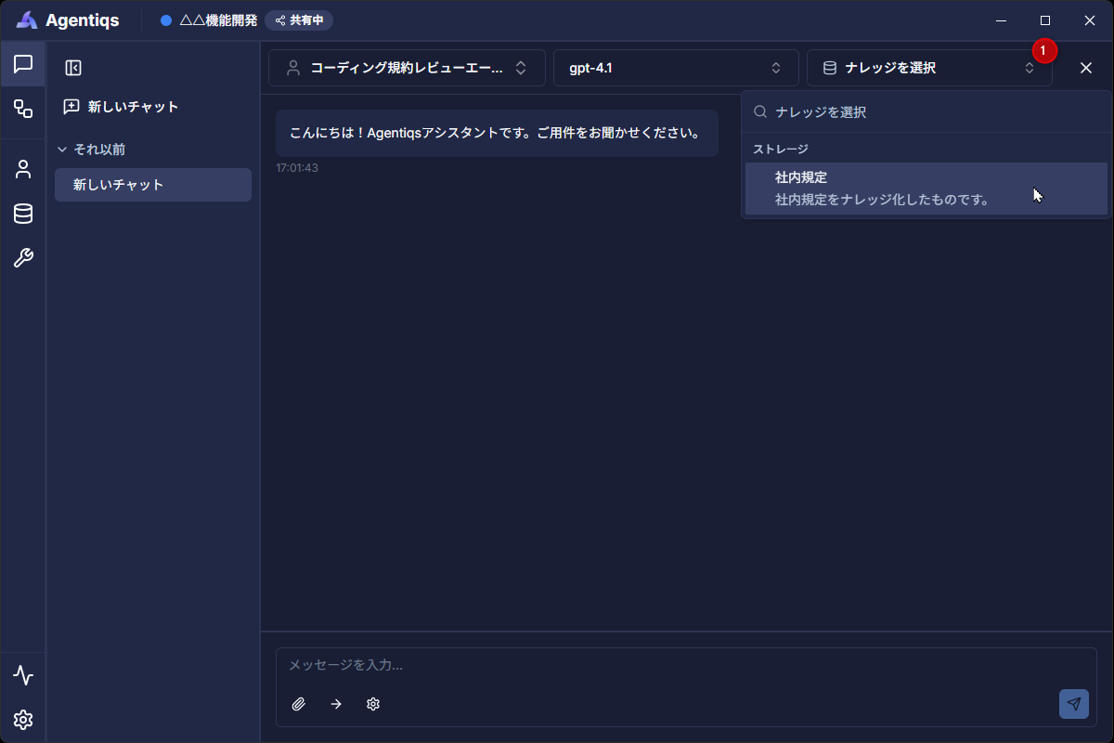1114x743 pixels.
Task: Open the gpt-4.1 model dropdown
Action: [x=675, y=68]
